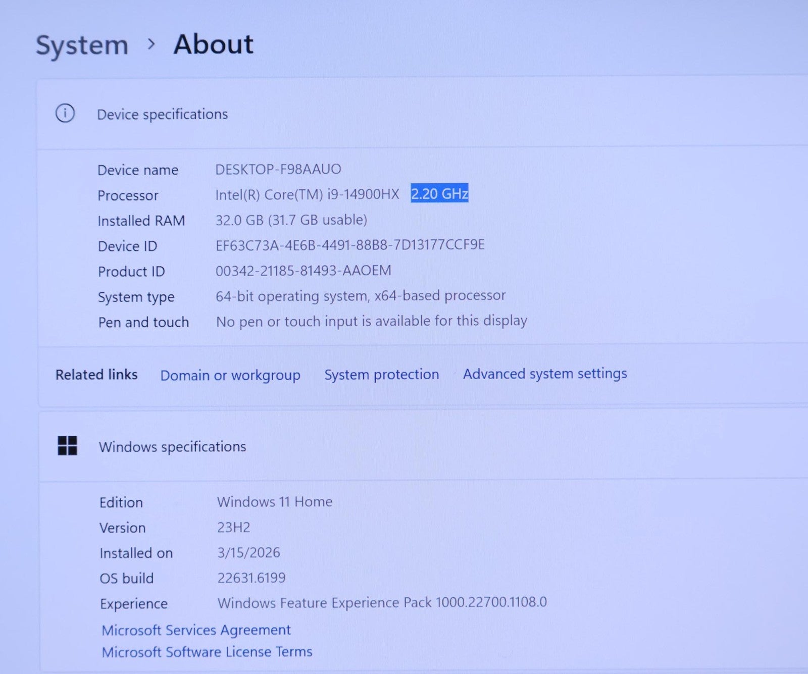Click the Windows 11 Home edition text
Screen dimensions: 808x674
point(275,502)
